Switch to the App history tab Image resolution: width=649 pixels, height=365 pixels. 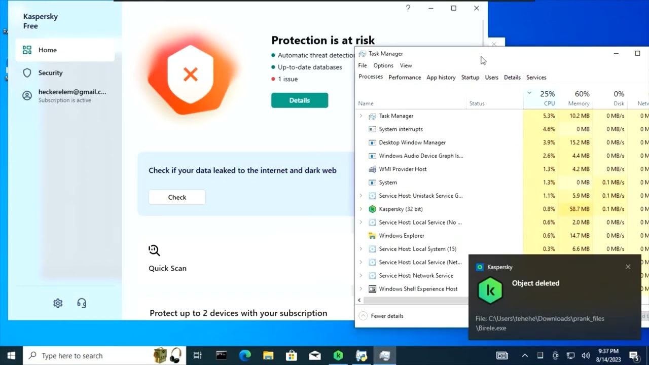(441, 78)
